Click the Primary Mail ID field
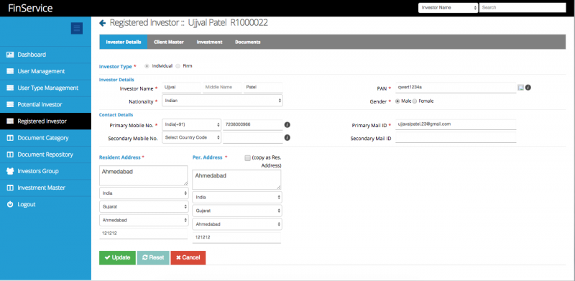 point(456,124)
